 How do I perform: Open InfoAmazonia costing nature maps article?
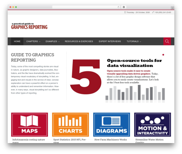point(29,141)
